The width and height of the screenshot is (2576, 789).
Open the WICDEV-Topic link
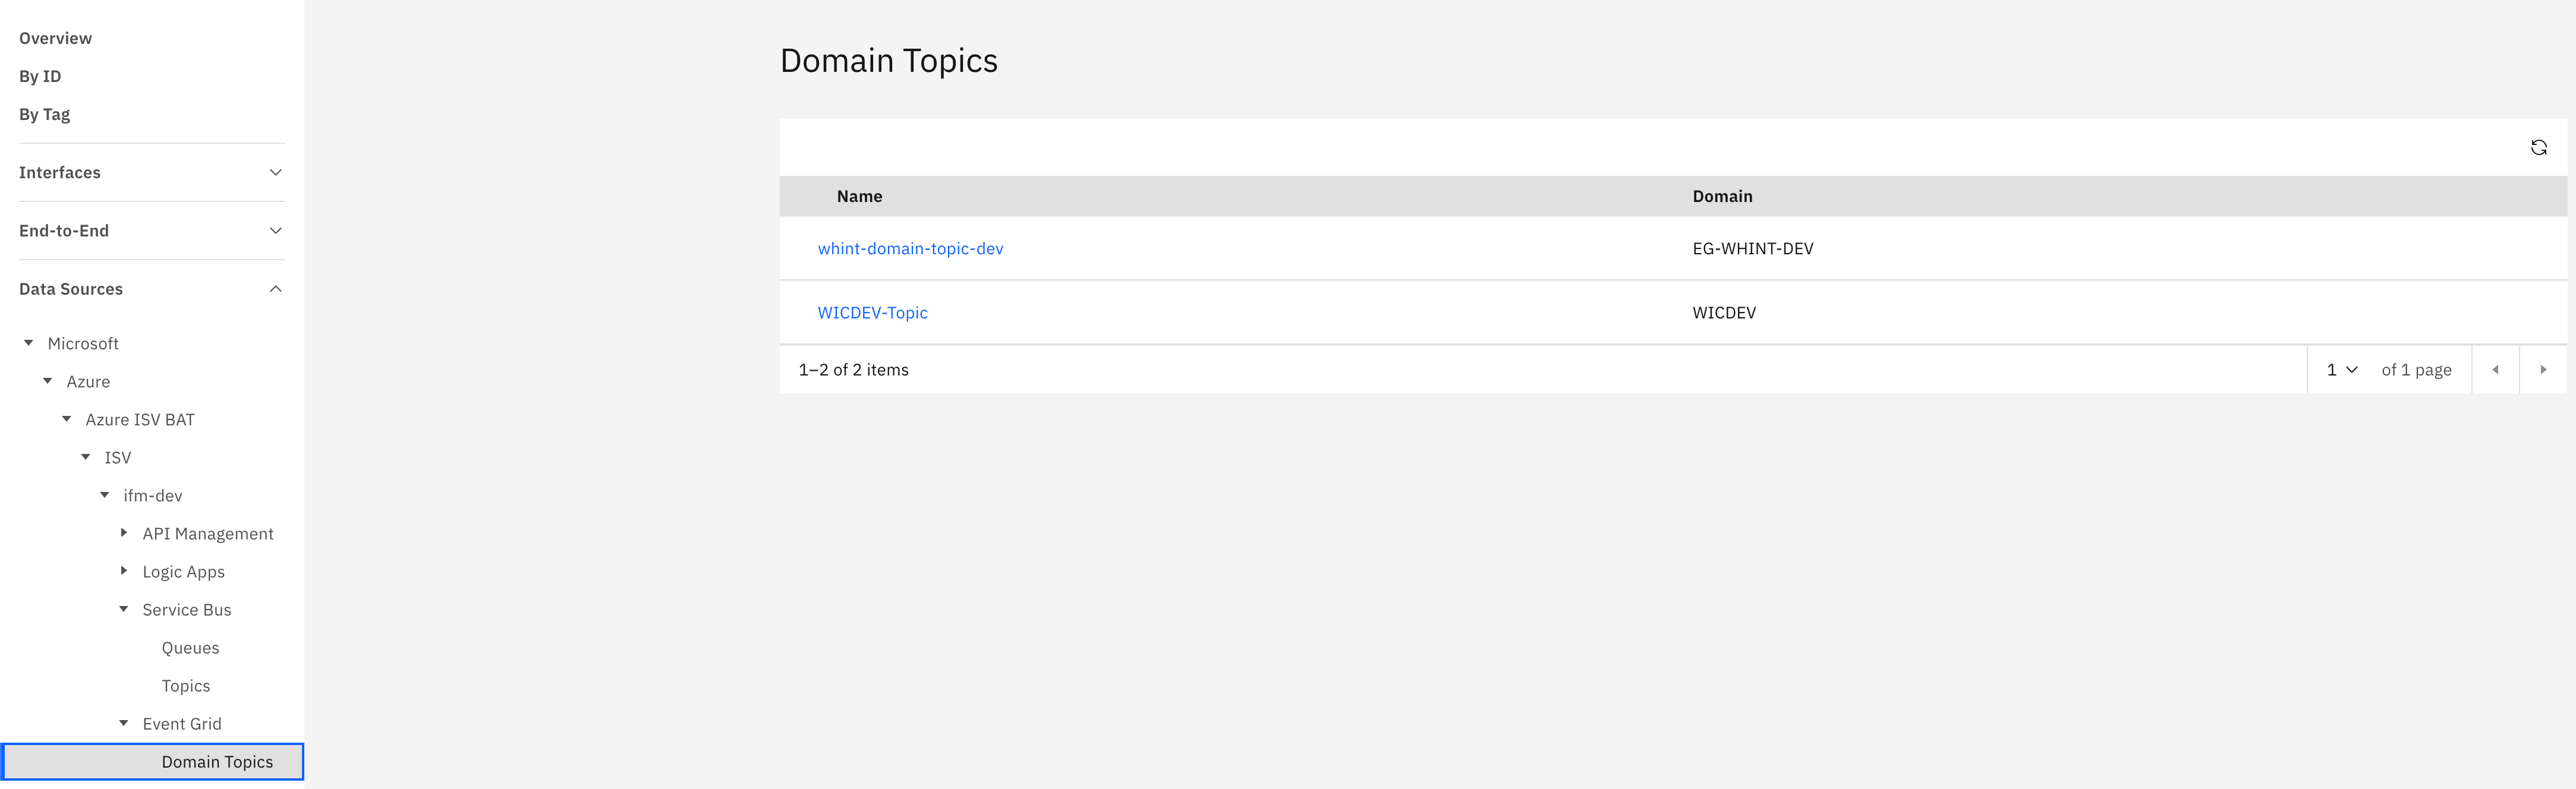[872, 313]
